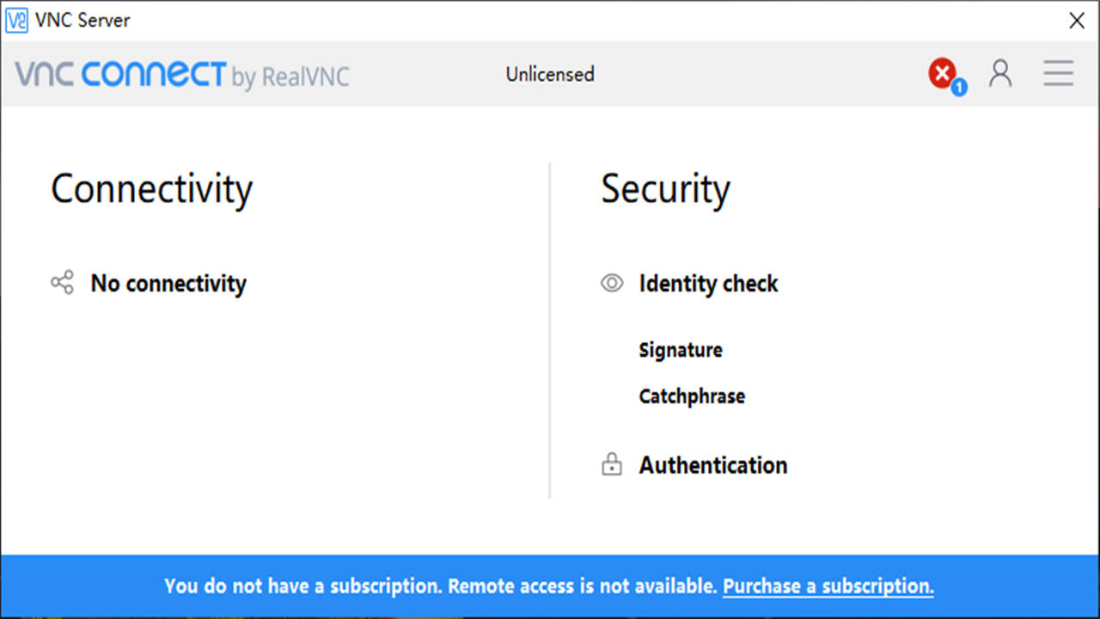Open the hamburger menu
This screenshot has height=619, width=1100.
[1058, 74]
